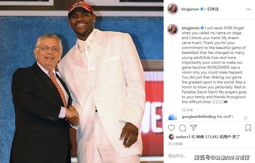Open the kingjames username in header
The width and height of the screenshot is (255, 163).
pyautogui.click(x=190, y=9)
